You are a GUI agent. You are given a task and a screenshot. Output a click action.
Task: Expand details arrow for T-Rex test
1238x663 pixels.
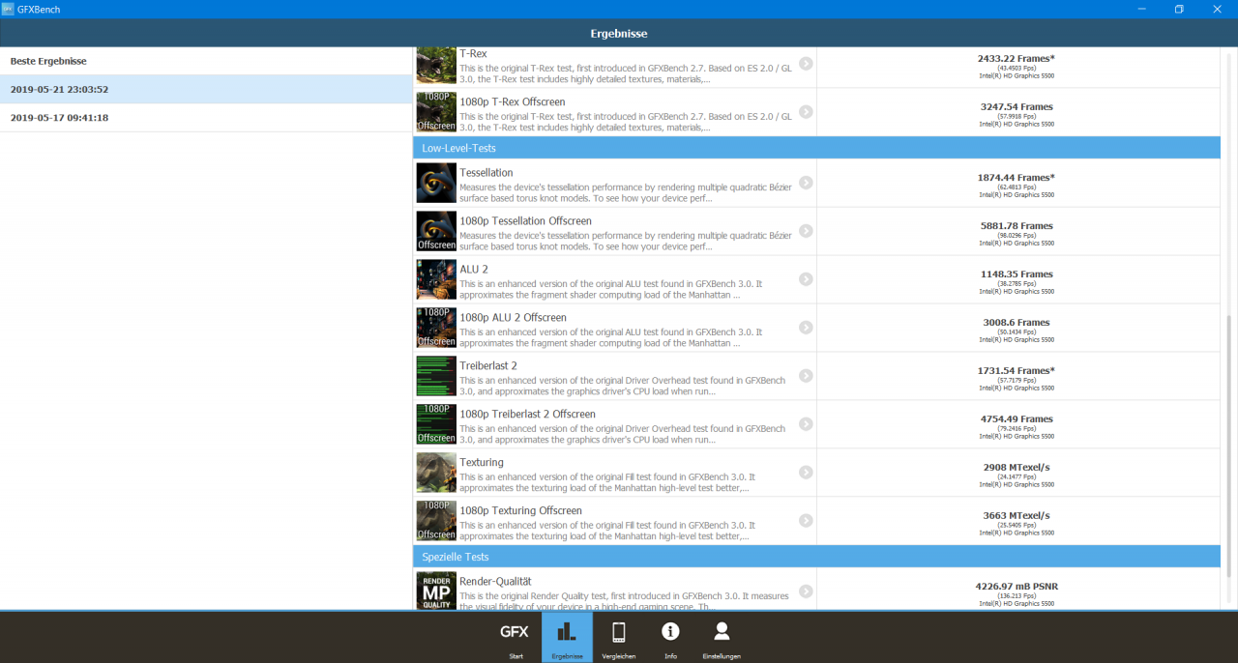tap(806, 64)
